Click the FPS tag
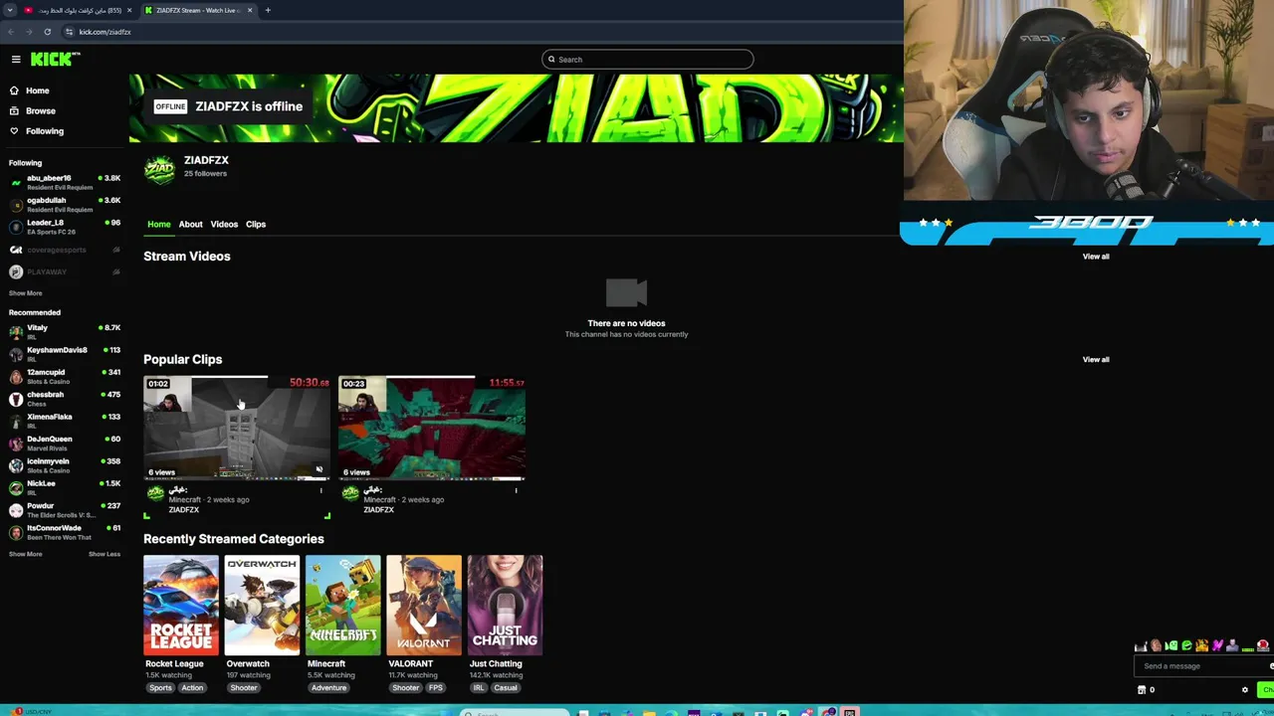Viewport: 1274px width, 716px height. [x=435, y=688]
